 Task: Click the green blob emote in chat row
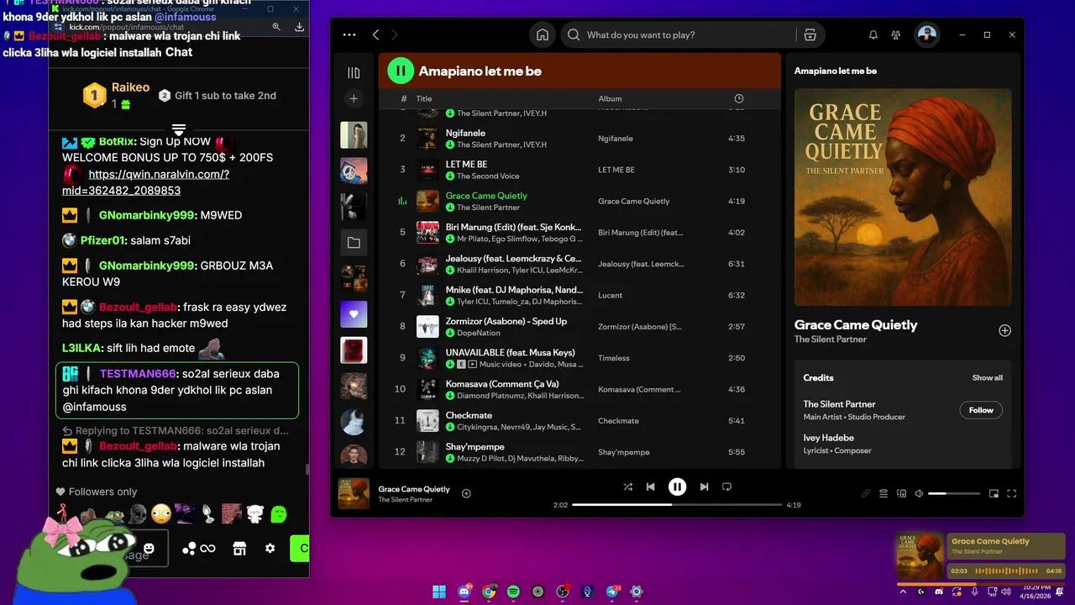point(279,513)
